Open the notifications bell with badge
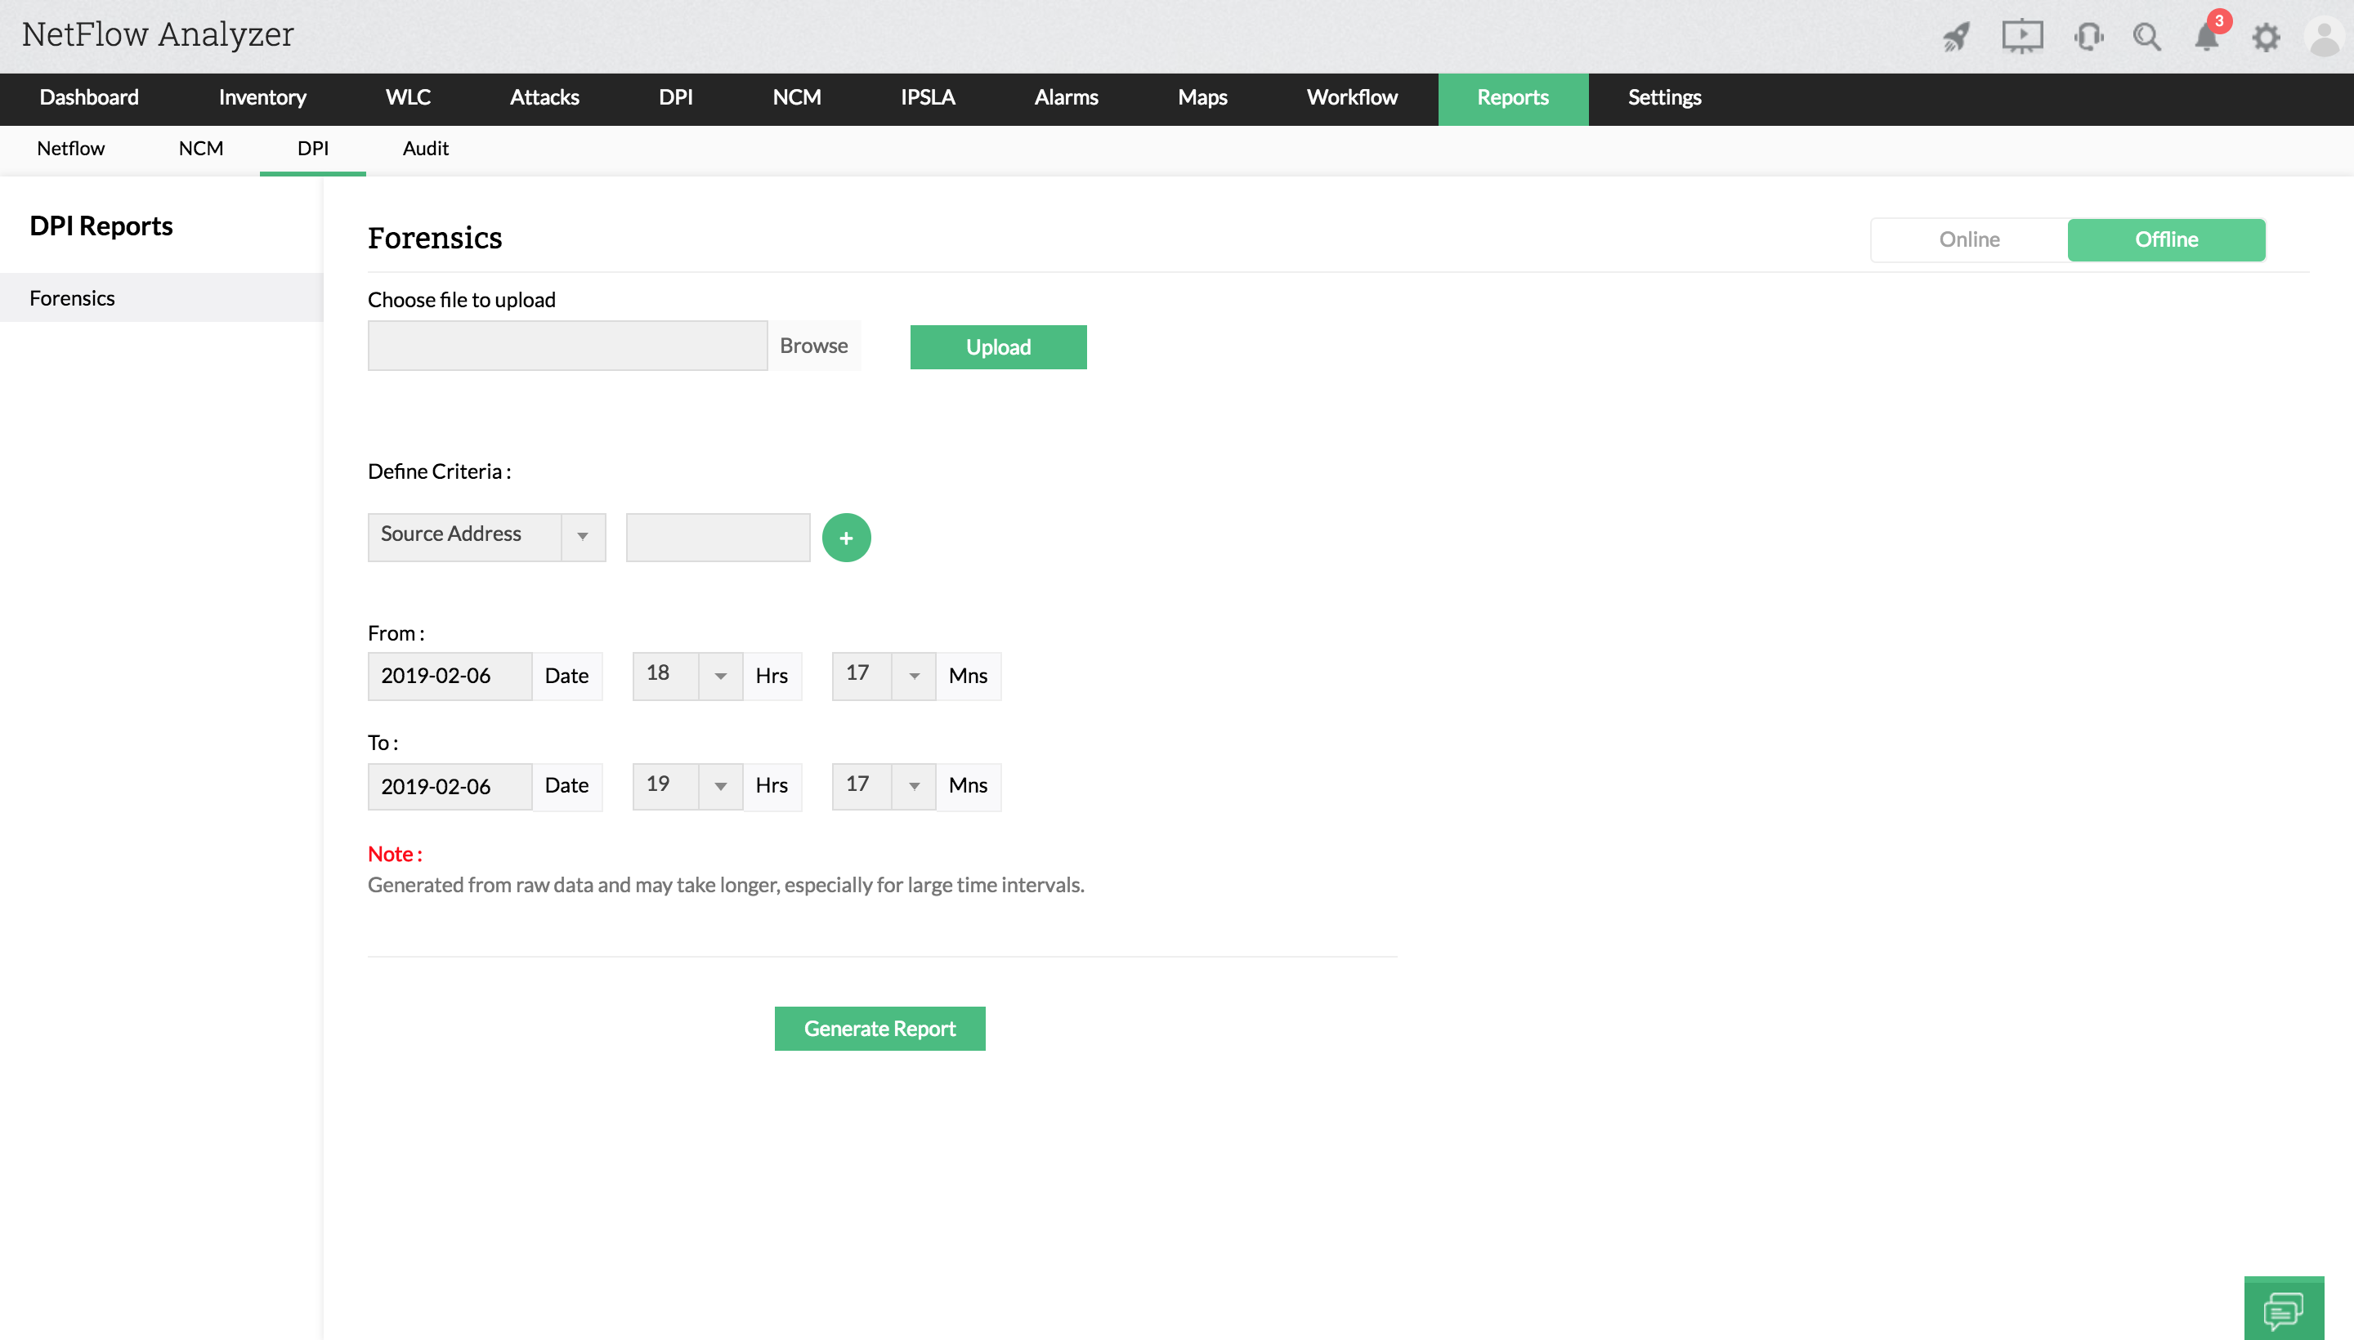 pos(2208,37)
